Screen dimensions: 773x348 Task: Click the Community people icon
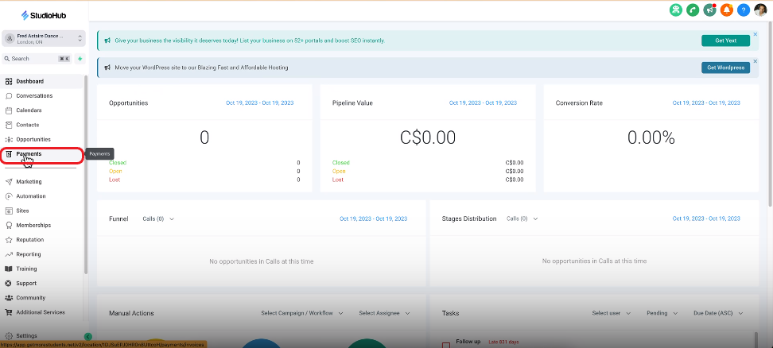click(x=9, y=298)
